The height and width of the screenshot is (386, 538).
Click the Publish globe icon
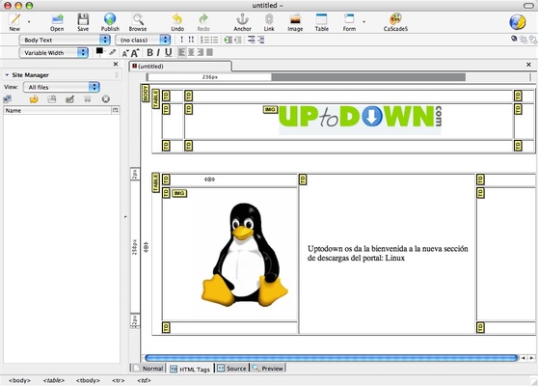click(x=110, y=19)
